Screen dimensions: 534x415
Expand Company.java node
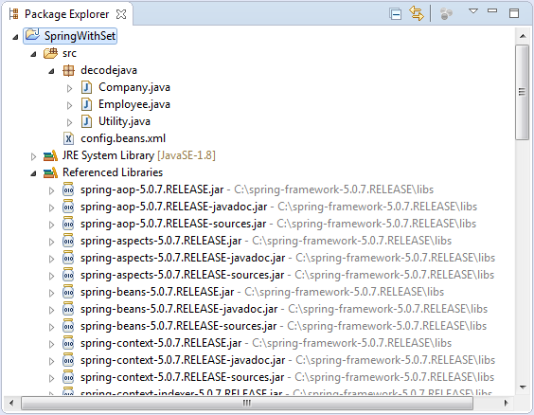(69, 88)
